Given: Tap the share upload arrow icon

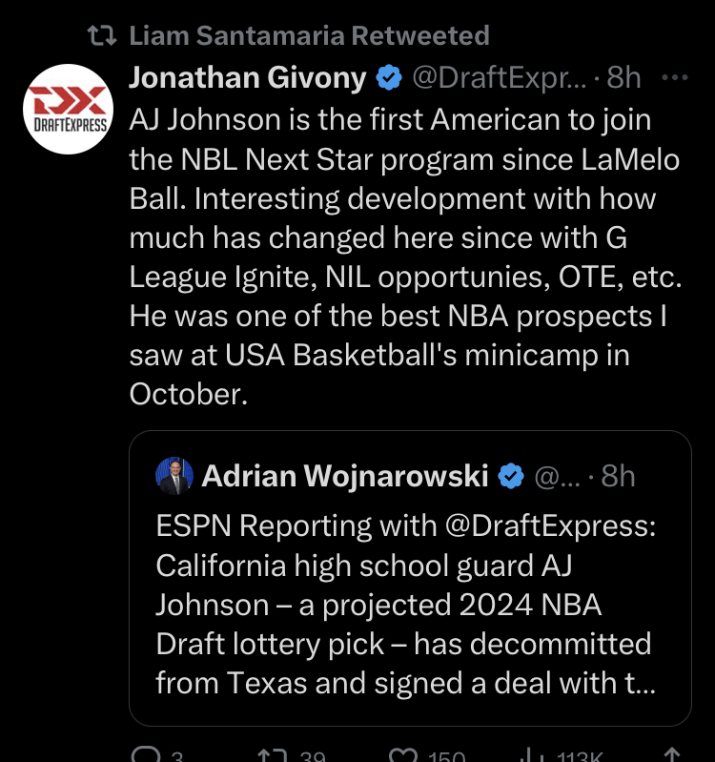Looking at the screenshot, I should click(x=672, y=754).
